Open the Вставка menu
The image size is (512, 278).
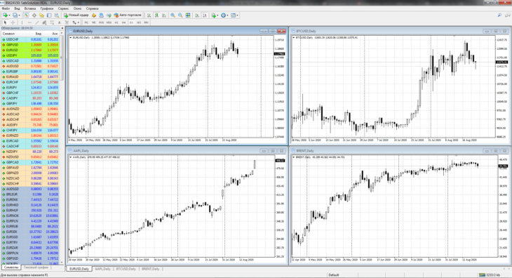pyautogui.click(x=30, y=8)
